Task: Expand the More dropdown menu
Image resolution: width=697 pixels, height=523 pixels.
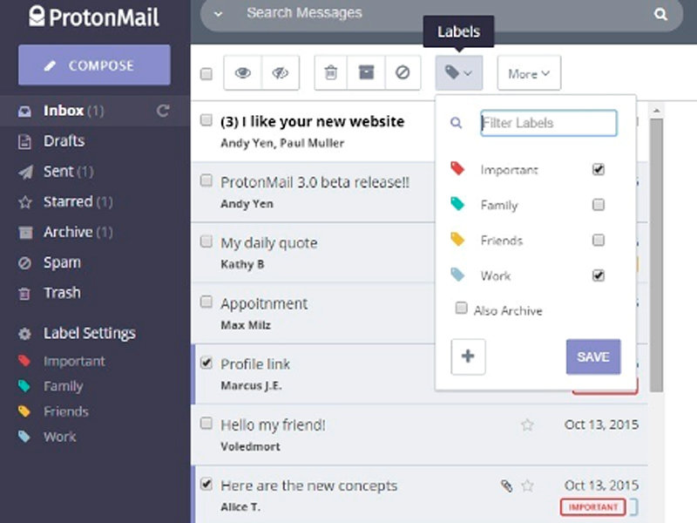Action: [529, 73]
